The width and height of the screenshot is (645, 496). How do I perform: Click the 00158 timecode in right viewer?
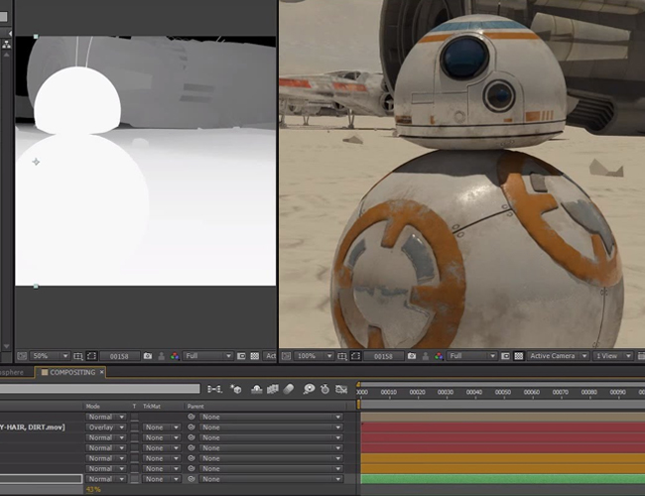383,356
